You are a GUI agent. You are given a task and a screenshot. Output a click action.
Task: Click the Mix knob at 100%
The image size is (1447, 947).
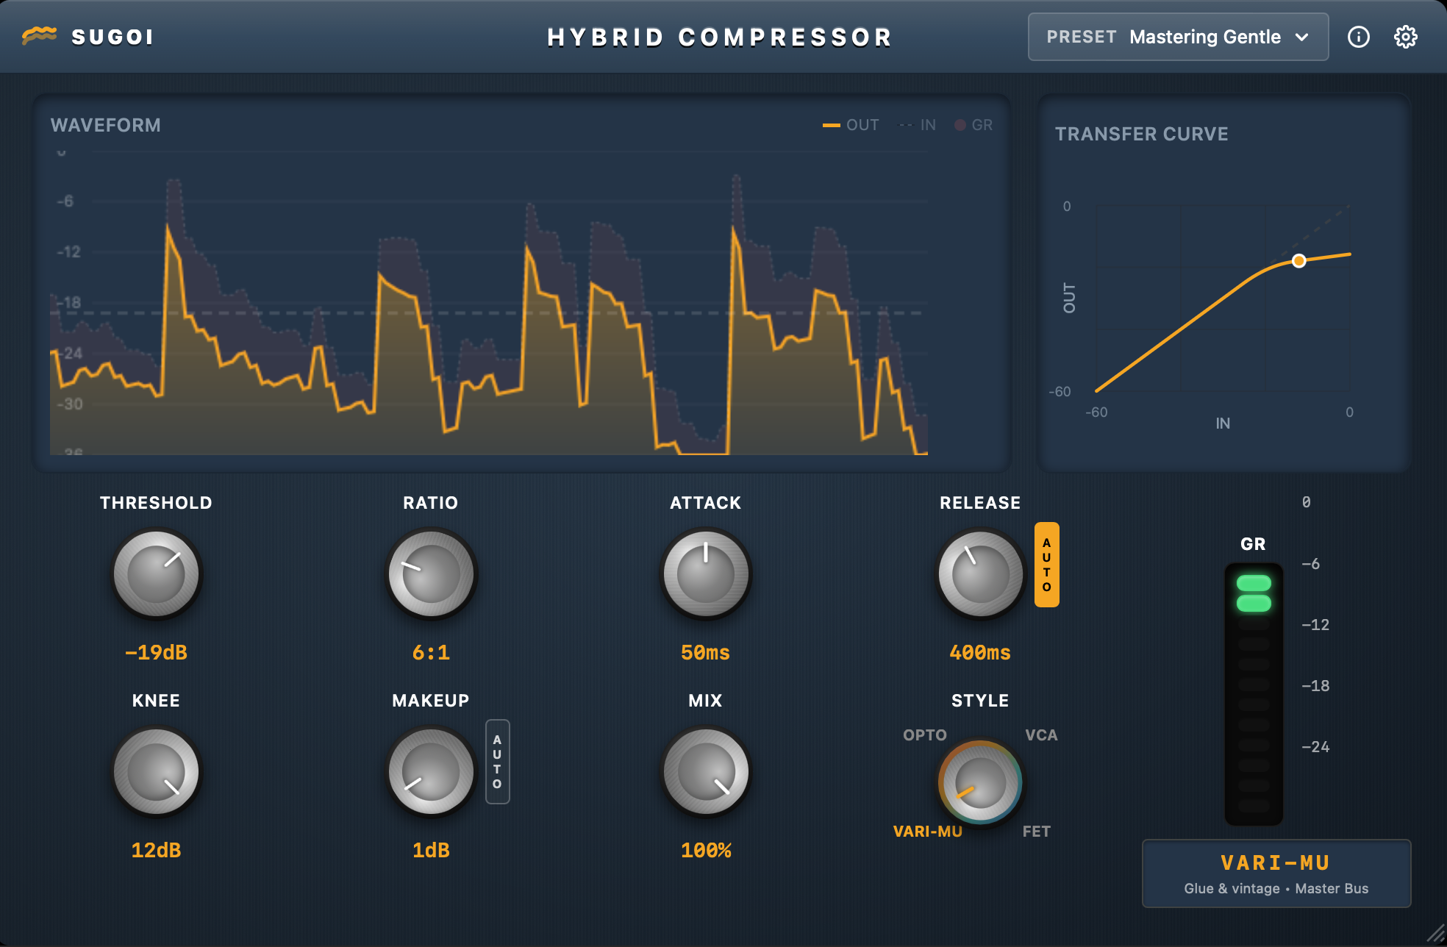(x=705, y=772)
